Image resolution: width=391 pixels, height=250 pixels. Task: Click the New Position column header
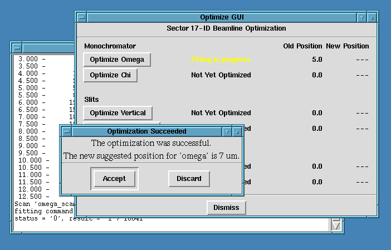click(348, 46)
